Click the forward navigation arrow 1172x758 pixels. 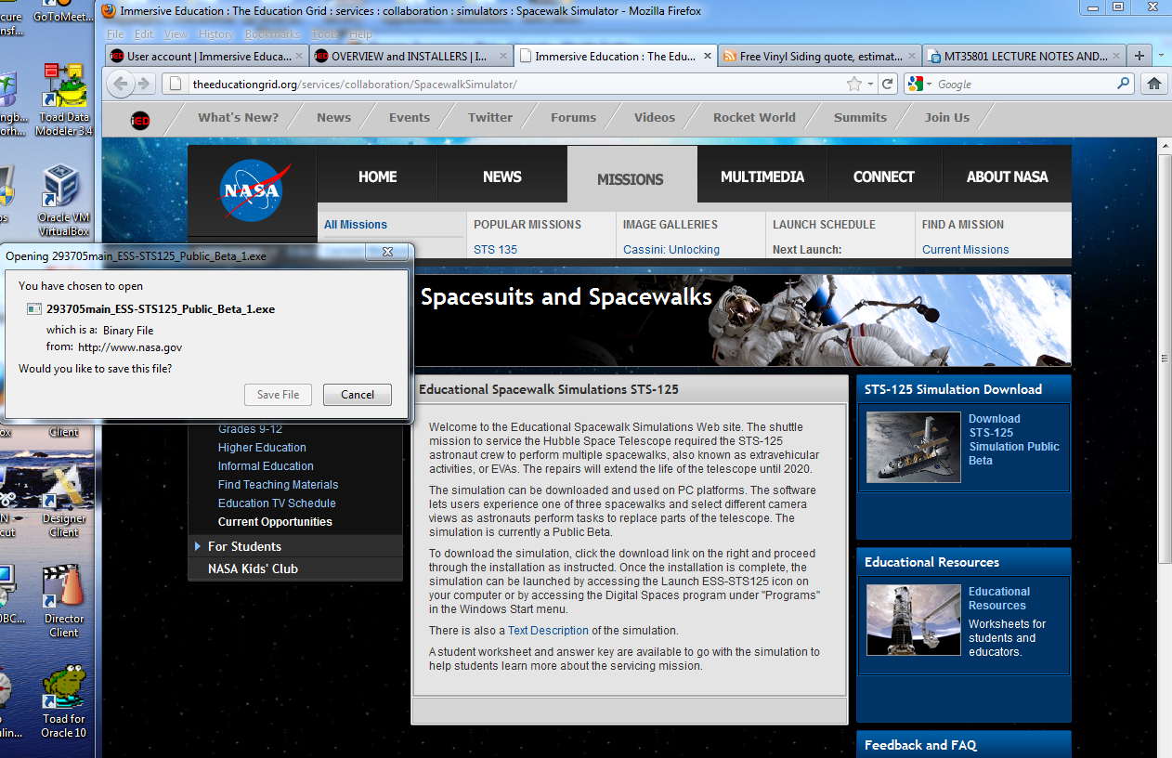pyautogui.click(x=144, y=84)
